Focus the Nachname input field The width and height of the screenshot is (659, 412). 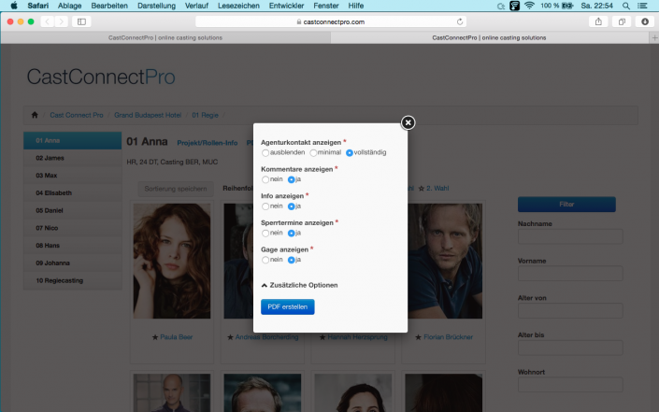[570, 237]
